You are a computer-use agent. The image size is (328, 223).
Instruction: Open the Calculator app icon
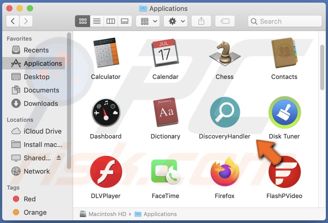tap(106, 53)
